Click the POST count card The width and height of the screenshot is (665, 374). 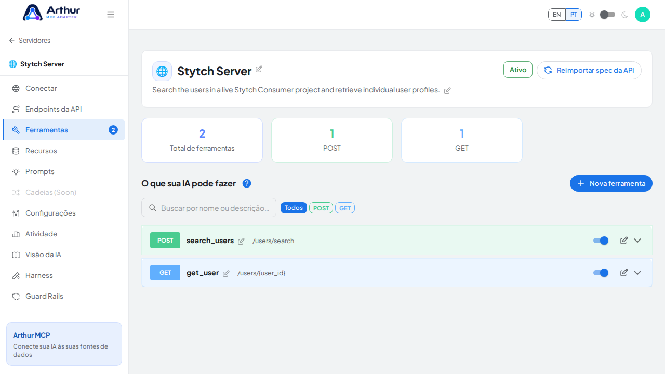click(x=332, y=140)
